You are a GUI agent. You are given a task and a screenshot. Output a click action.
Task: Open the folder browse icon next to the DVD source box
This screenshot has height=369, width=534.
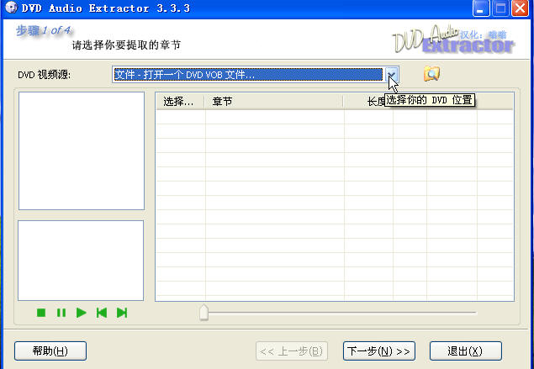click(431, 73)
